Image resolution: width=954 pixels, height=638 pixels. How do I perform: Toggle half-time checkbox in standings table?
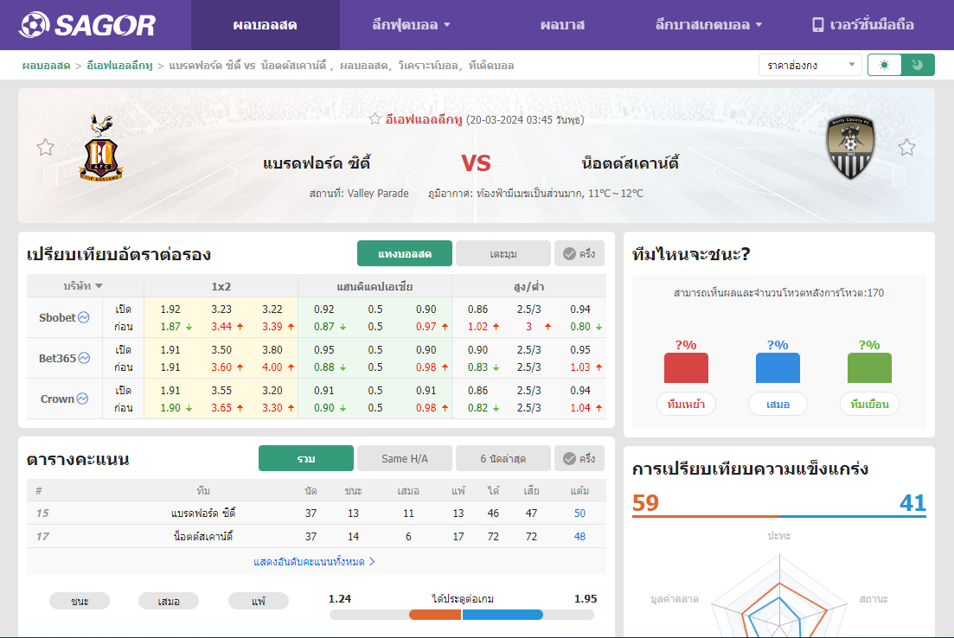[579, 458]
